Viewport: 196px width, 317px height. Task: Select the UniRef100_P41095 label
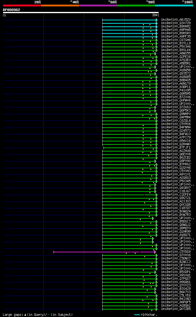pos(176,90)
